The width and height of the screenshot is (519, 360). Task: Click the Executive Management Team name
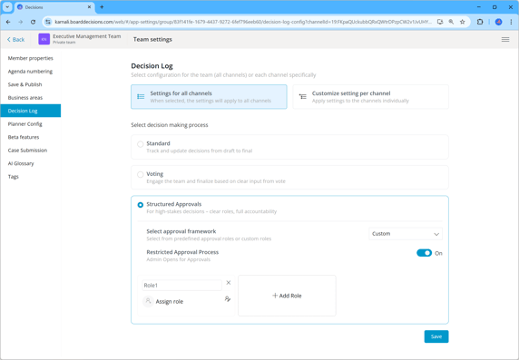coord(87,36)
